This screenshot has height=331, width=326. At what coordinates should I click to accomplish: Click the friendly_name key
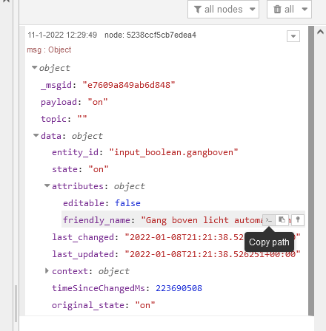tap(96, 220)
